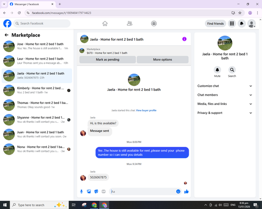The image size is (262, 209).
Task: Search in conversation magnifier icon
Action: 232,70
